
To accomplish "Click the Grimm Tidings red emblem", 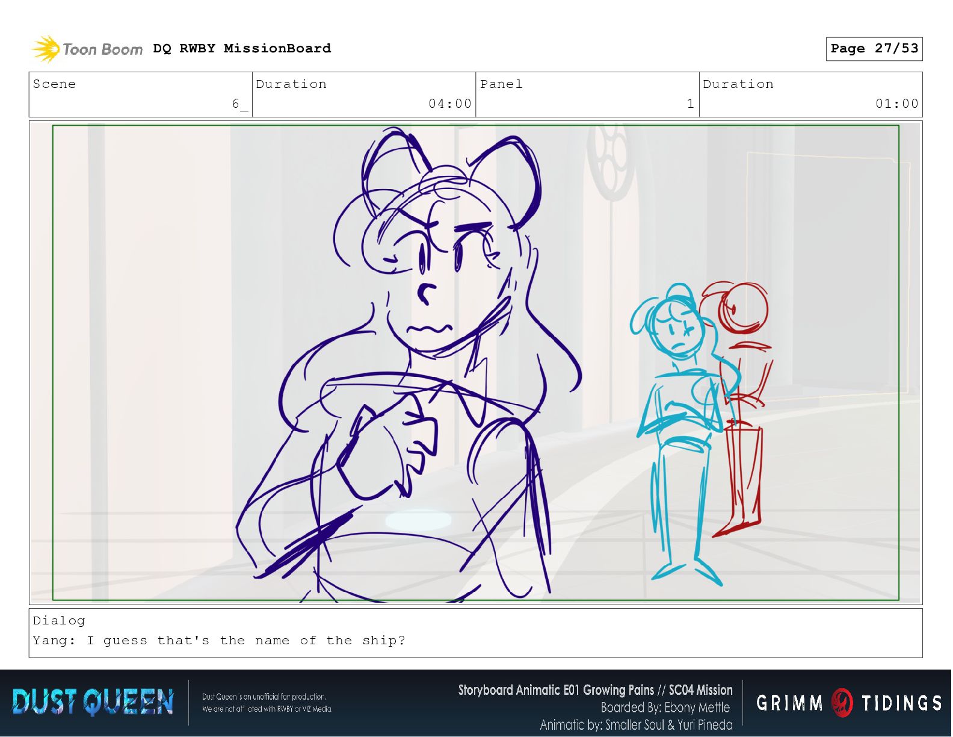I will [x=842, y=703].
